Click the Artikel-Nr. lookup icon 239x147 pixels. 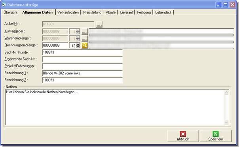(99, 24)
